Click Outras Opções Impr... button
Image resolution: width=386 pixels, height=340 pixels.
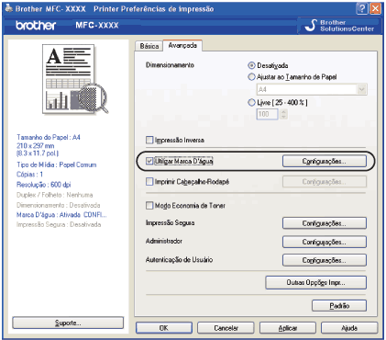(x=315, y=282)
